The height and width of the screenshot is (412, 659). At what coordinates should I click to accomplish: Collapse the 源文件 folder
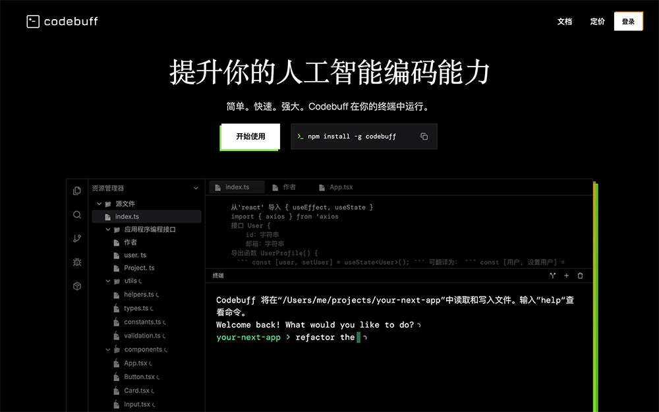[100, 204]
